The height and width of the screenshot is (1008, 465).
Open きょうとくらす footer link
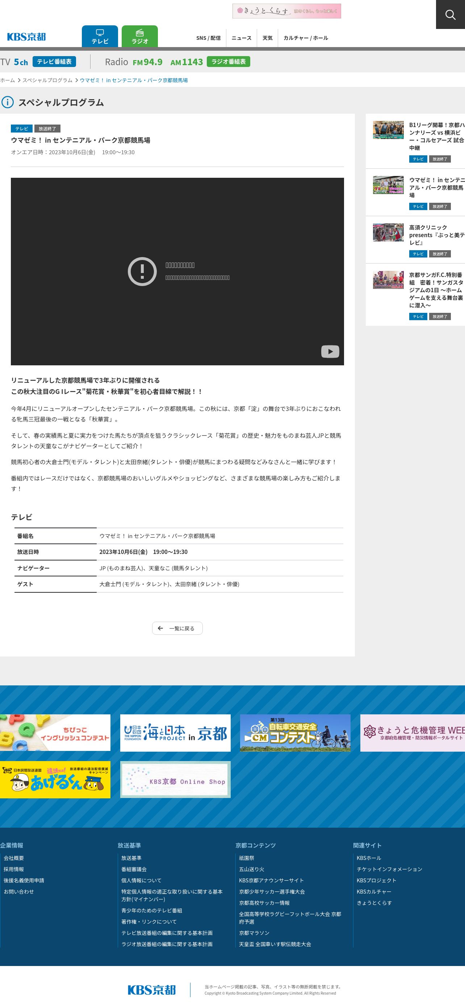(374, 903)
